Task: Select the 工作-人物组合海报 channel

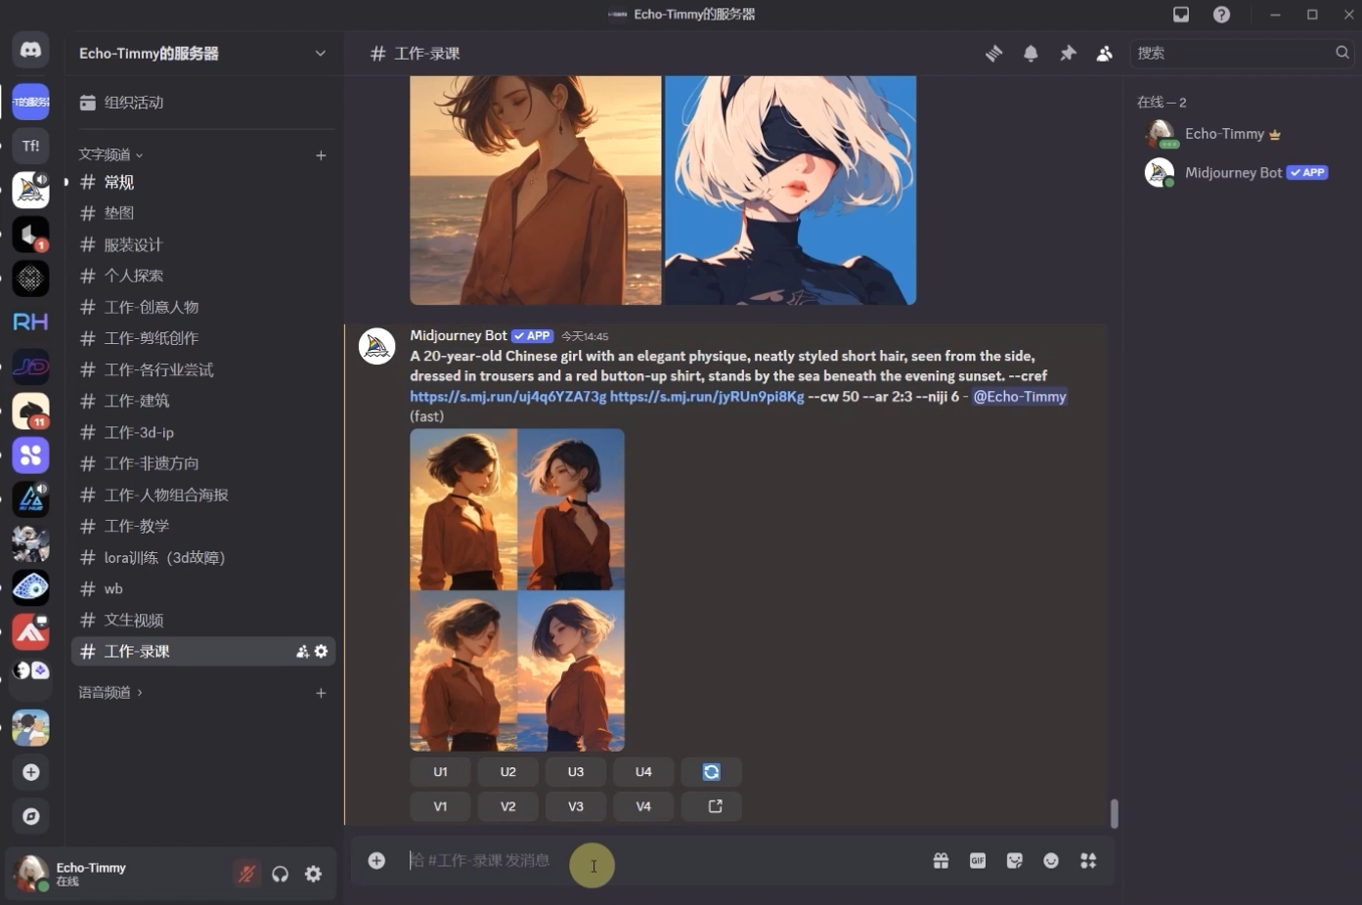Action: (x=203, y=495)
